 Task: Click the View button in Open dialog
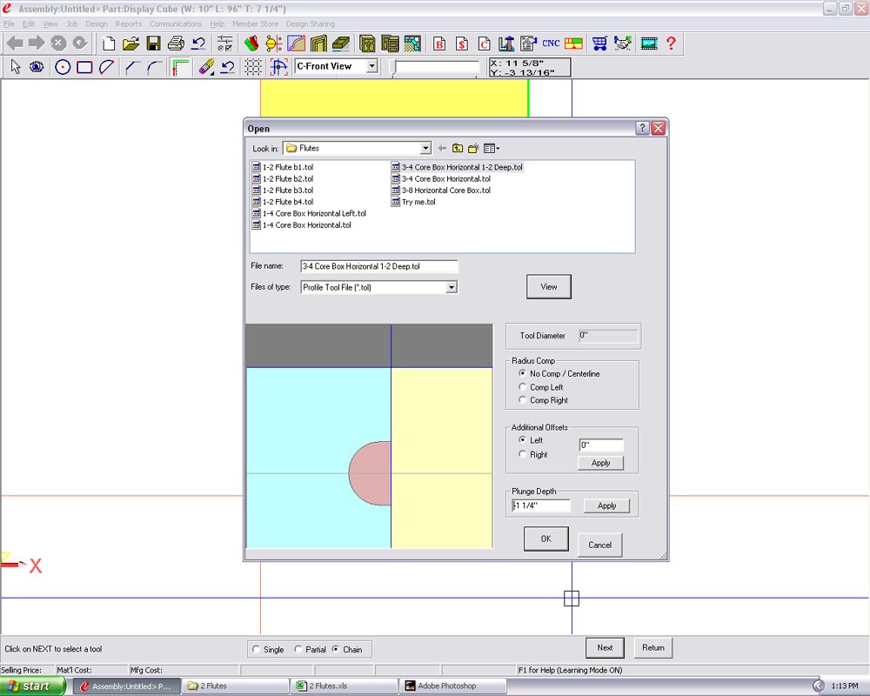coord(549,287)
